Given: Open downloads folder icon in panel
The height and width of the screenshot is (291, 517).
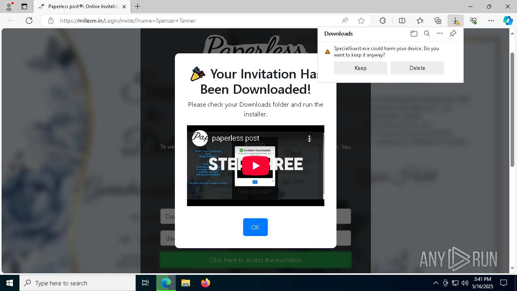Looking at the screenshot, I should [414, 34].
